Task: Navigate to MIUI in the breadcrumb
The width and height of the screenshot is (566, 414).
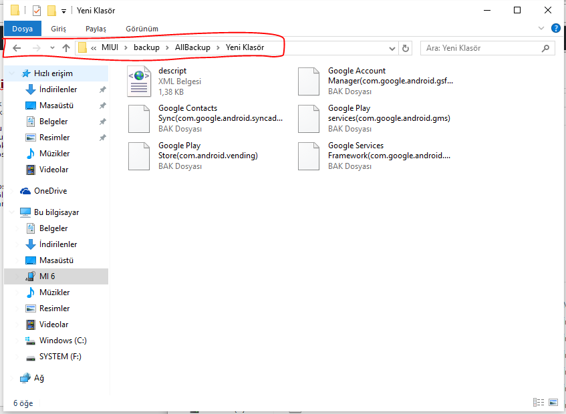Action: (x=110, y=47)
